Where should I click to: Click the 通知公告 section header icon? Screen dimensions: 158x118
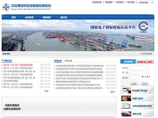3,61
